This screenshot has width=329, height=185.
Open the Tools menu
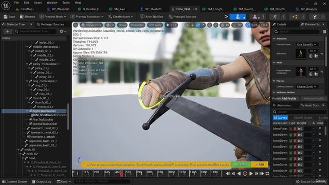click(x=66, y=3)
